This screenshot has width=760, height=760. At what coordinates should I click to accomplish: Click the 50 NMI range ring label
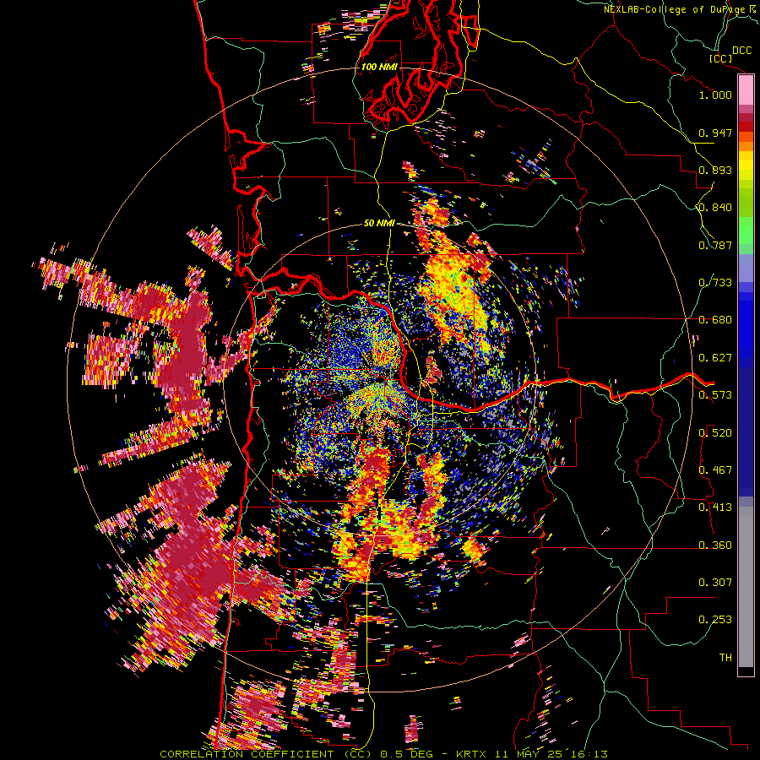379,223
